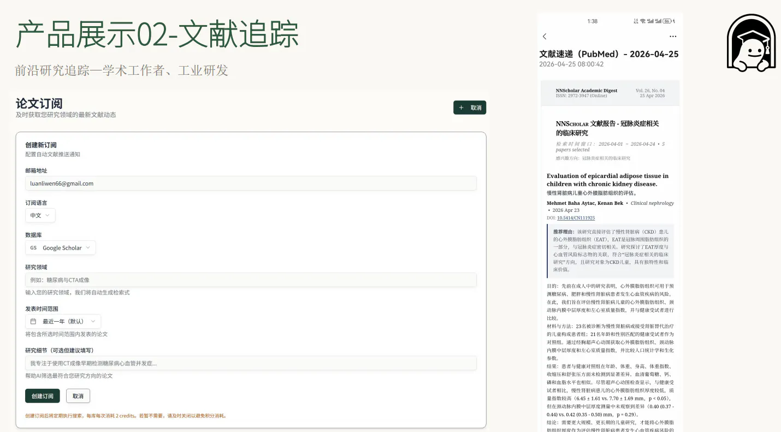781x432 pixels.
Task: Open the 发表时间范围 最近一年 dropdown
Action: coord(63,322)
